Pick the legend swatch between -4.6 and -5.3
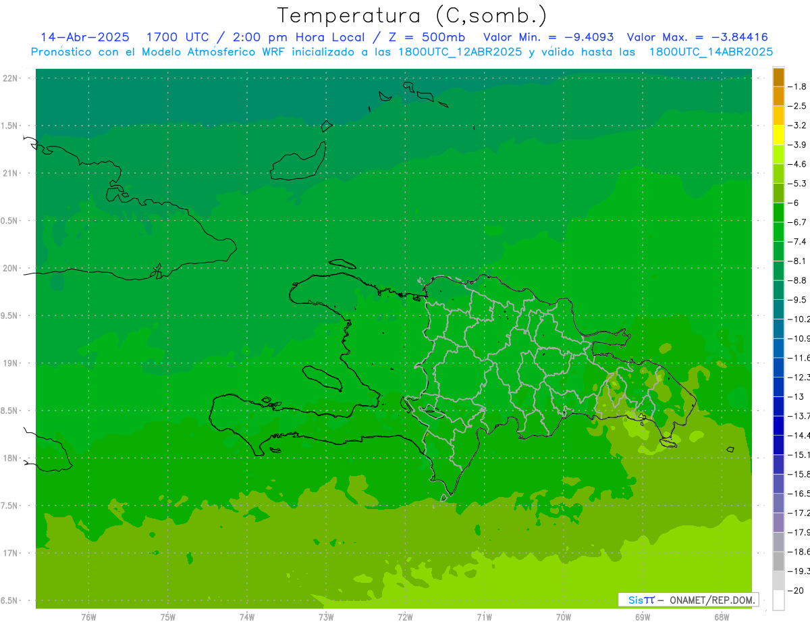Image resolution: width=810 pixels, height=626 pixels. pyautogui.click(x=778, y=174)
